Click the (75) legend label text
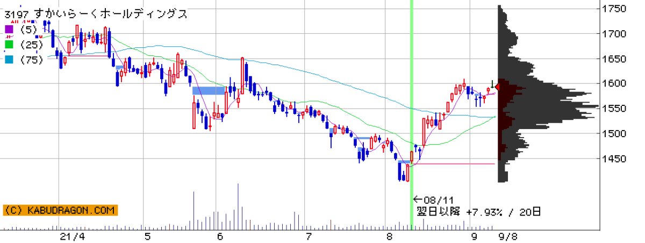Viewport: 645px width, 243px height. 31,60
